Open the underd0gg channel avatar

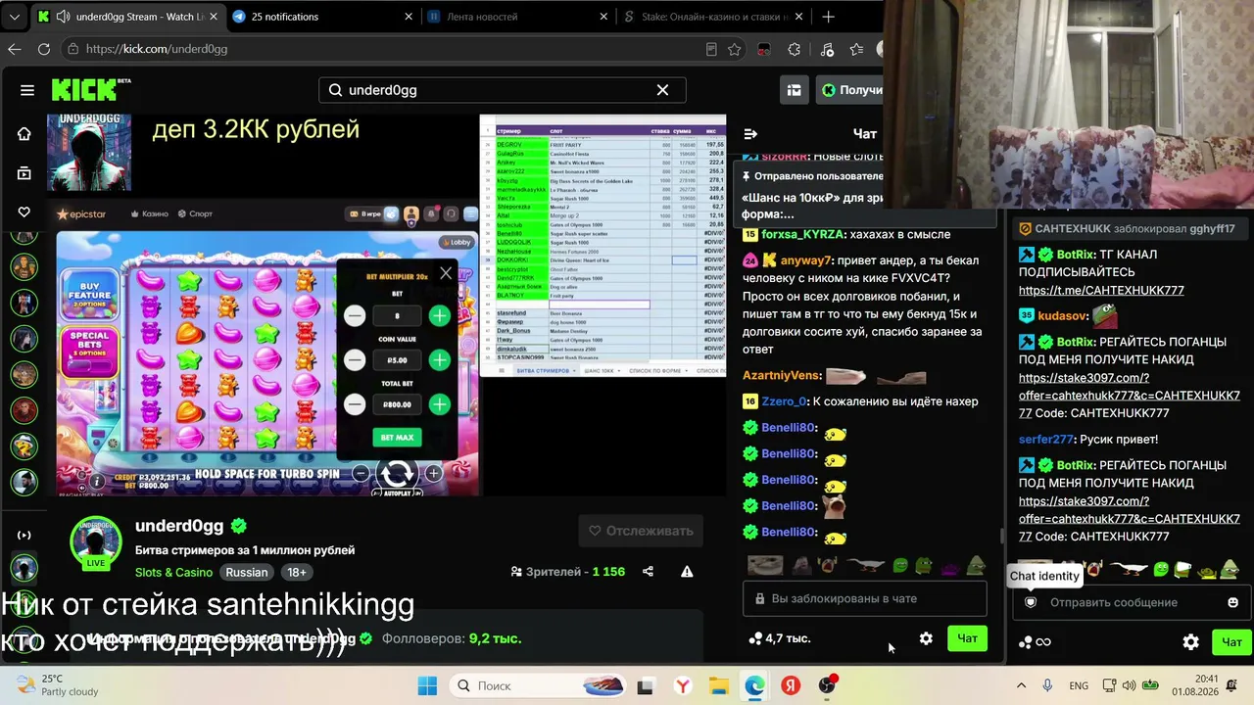point(96,541)
